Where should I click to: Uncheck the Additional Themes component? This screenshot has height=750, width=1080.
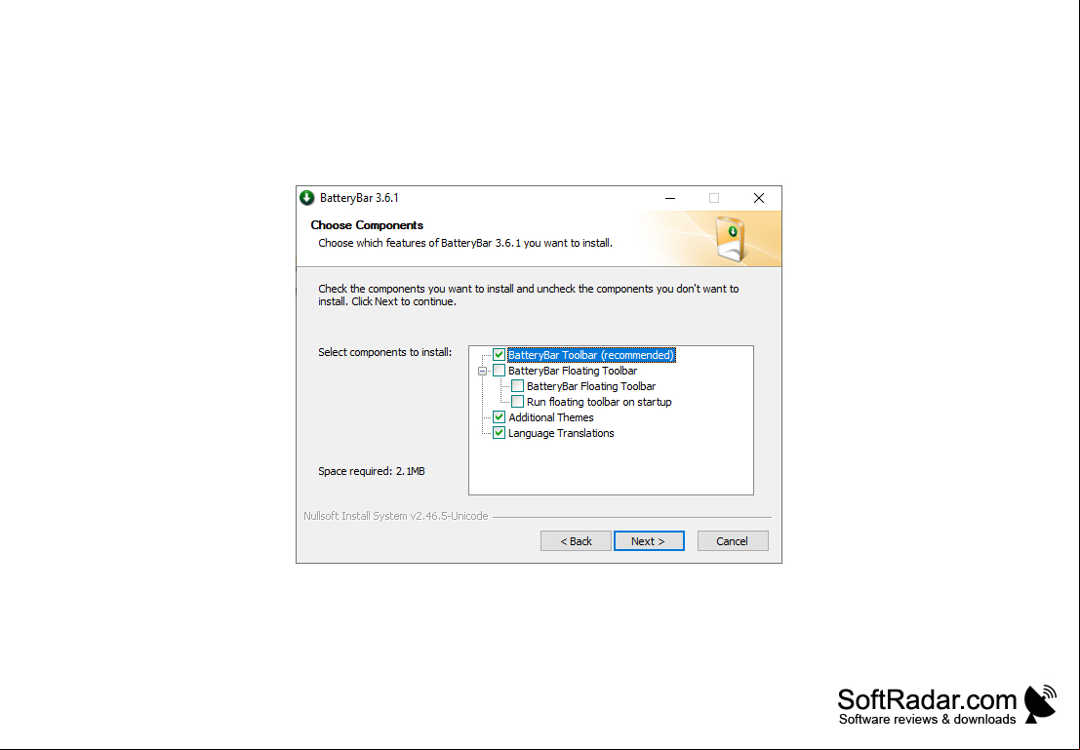499,417
